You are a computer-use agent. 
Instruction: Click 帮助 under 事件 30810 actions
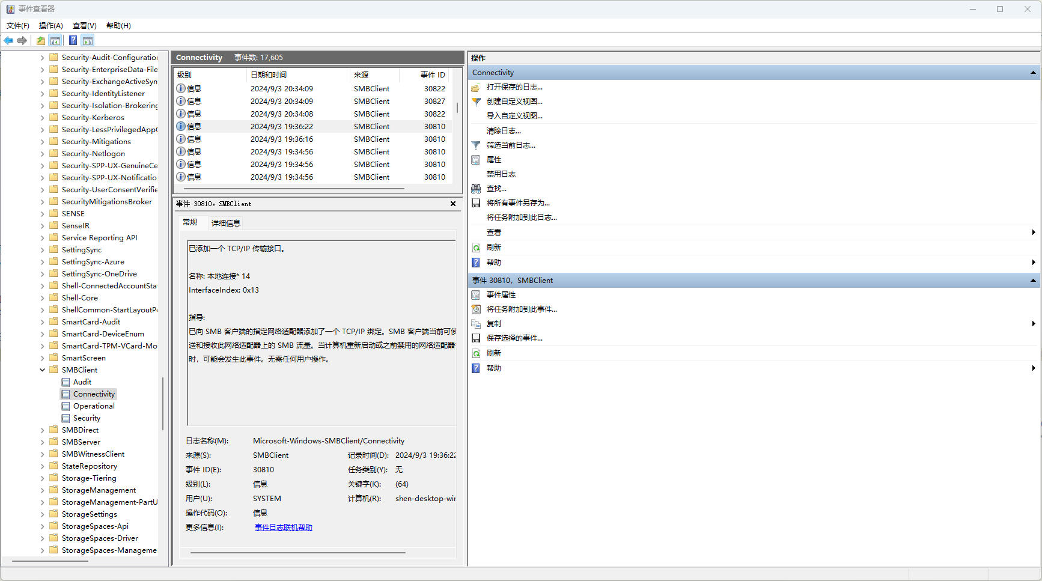point(494,368)
